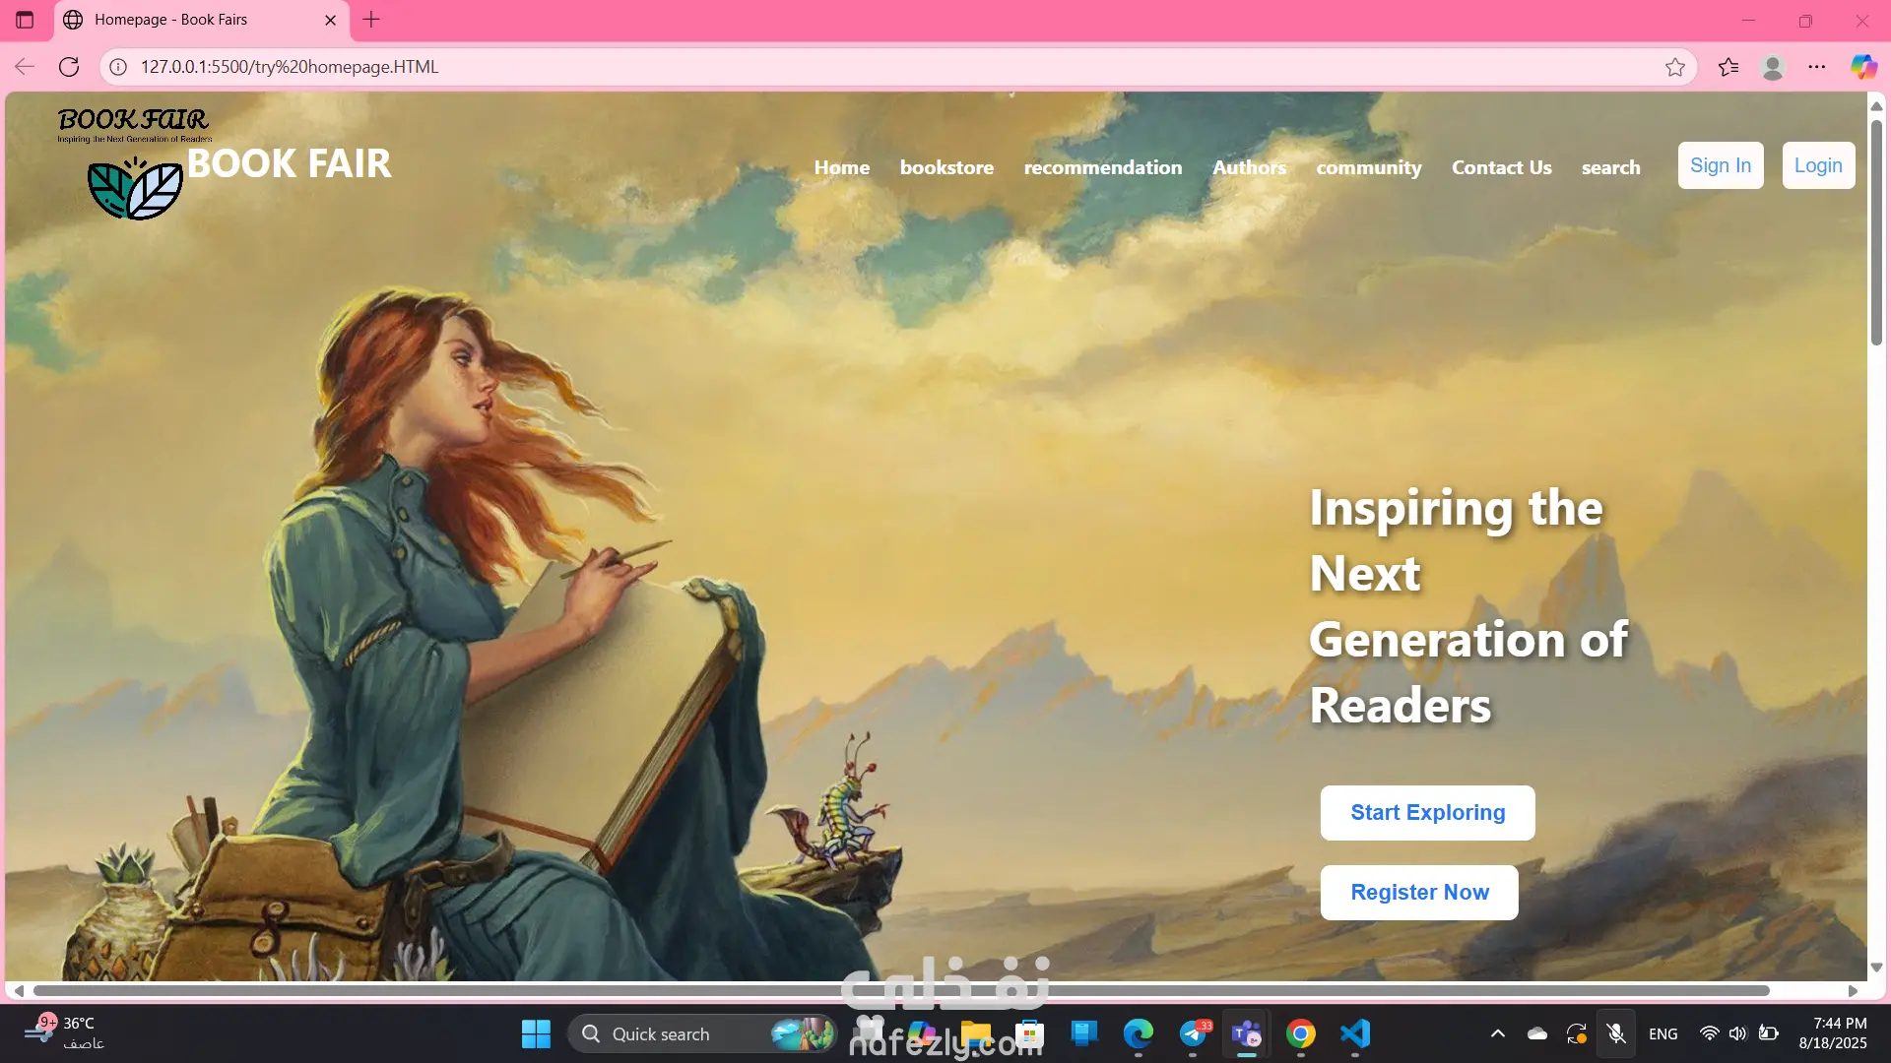Click the horizontal scrollbar left arrow
The height and width of the screenshot is (1063, 1891).
pos(19,991)
